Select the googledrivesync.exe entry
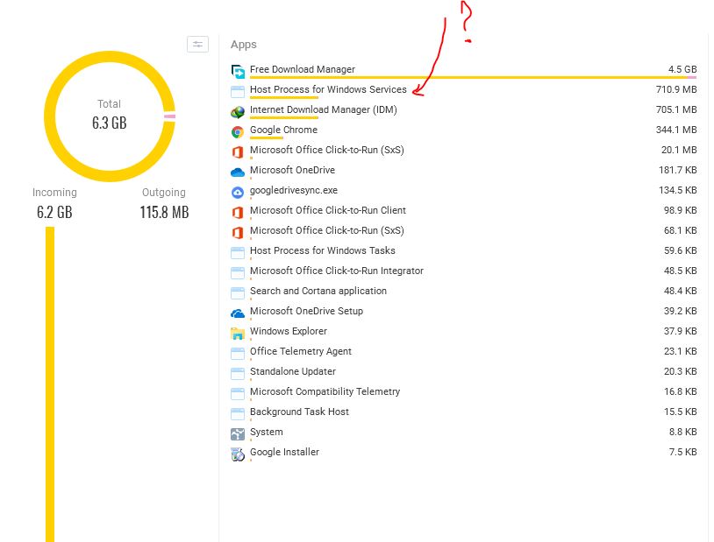 294,190
